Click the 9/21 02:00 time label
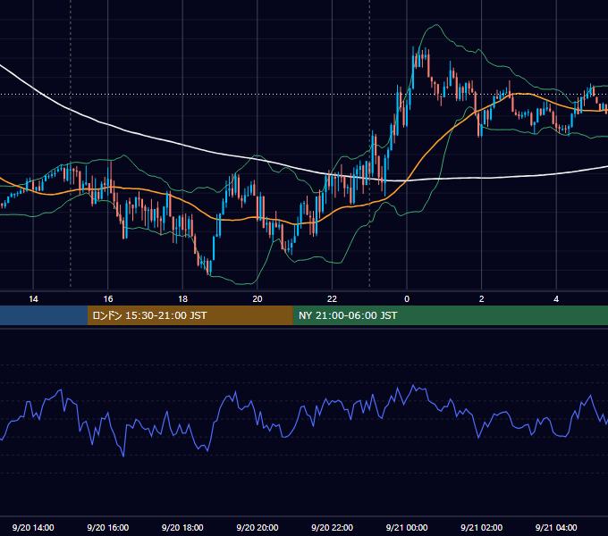608x536 pixels. [x=481, y=527]
